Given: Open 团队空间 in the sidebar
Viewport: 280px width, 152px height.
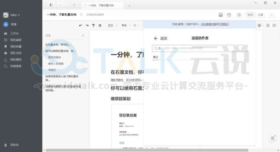Looking at the screenshot, I should click(16, 53).
